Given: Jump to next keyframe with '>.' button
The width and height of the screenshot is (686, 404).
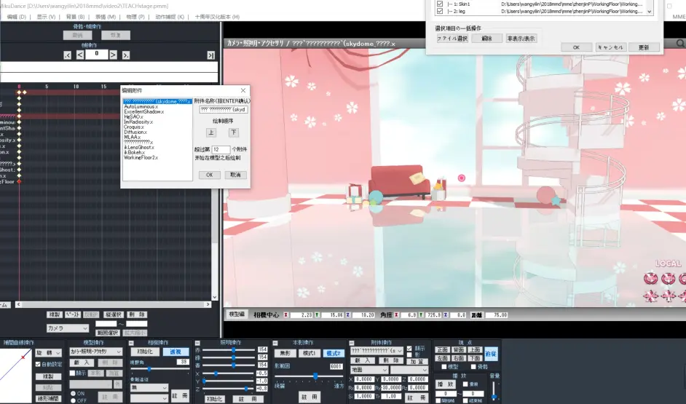Looking at the screenshot, I should pyautogui.click(x=125, y=55).
